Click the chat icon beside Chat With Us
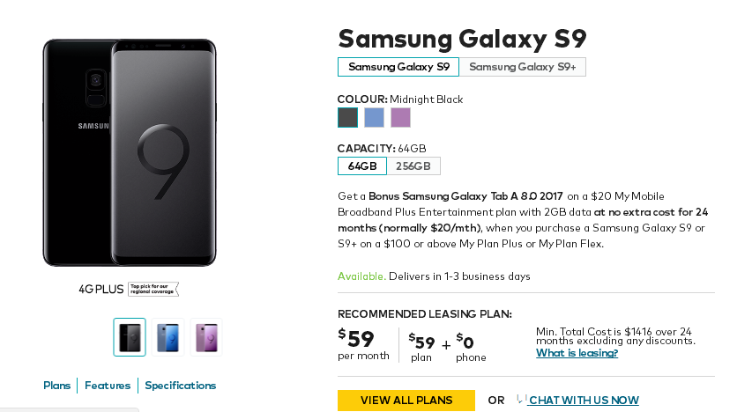The width and height of the screenshot is (752, 412). [x=521, y=399]
